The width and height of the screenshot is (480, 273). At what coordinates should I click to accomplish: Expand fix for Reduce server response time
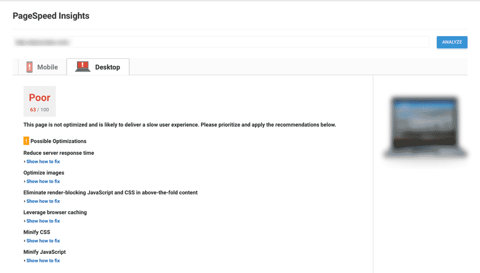pos(42,162)
